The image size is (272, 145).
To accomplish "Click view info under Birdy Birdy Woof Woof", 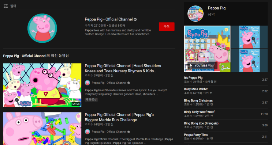I will tap(198, 116).
